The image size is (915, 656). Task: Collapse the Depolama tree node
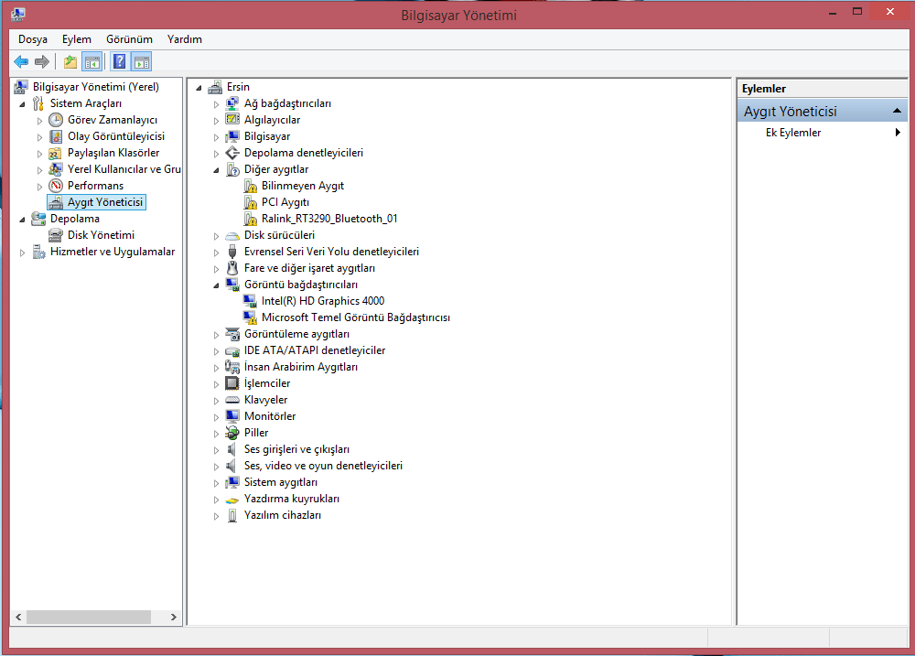22,220
